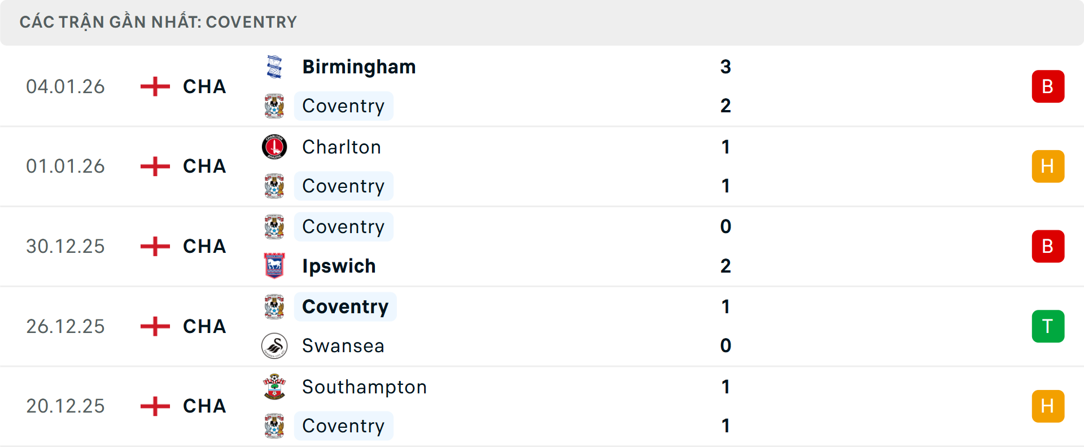Click the Birmingham club crest icon

point(275,66)
